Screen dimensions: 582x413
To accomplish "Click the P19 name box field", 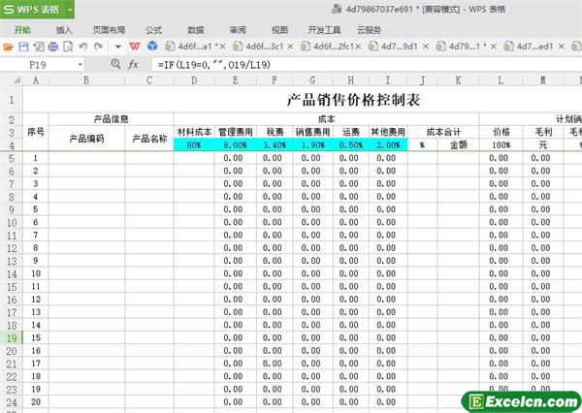I will coord(48,64).
